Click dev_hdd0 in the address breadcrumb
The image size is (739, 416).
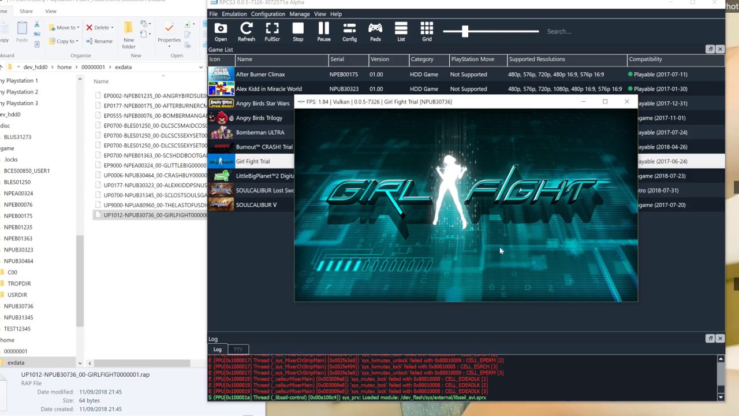click(x=35, y=67)
